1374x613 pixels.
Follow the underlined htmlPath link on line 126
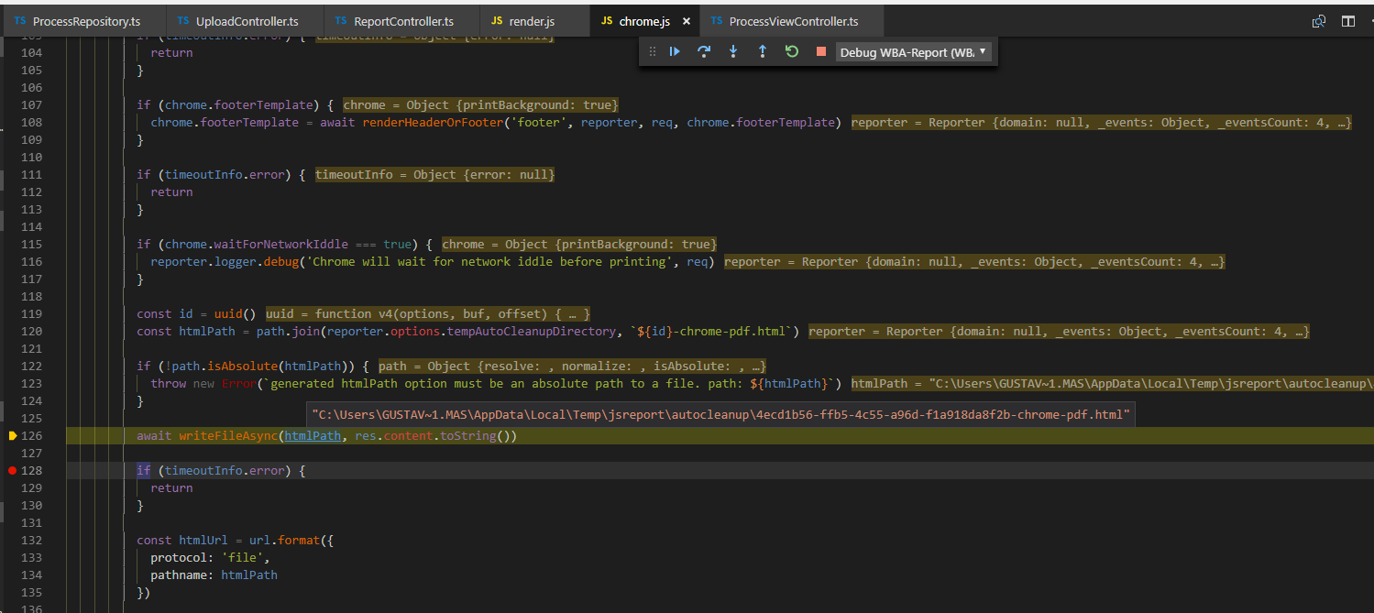pos(313,435)
